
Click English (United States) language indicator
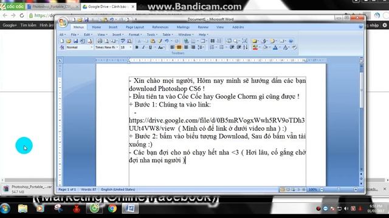click(x=118, y=190)
